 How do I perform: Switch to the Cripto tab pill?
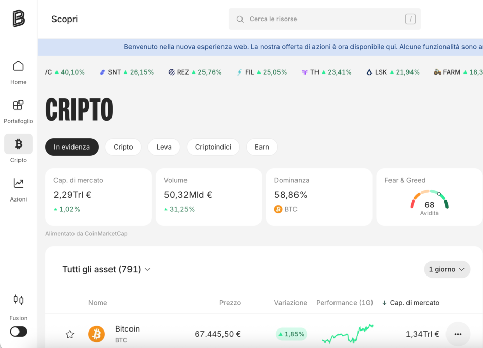[123, 147]
